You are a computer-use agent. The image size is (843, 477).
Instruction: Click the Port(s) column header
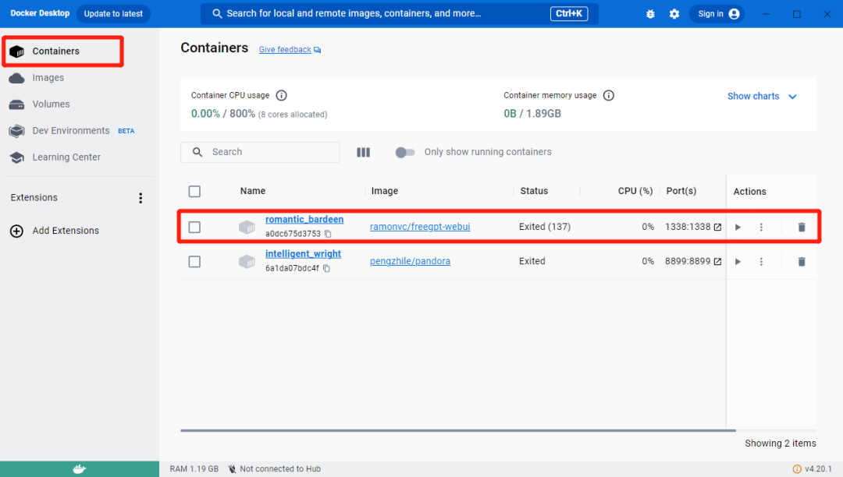point(681,191)
